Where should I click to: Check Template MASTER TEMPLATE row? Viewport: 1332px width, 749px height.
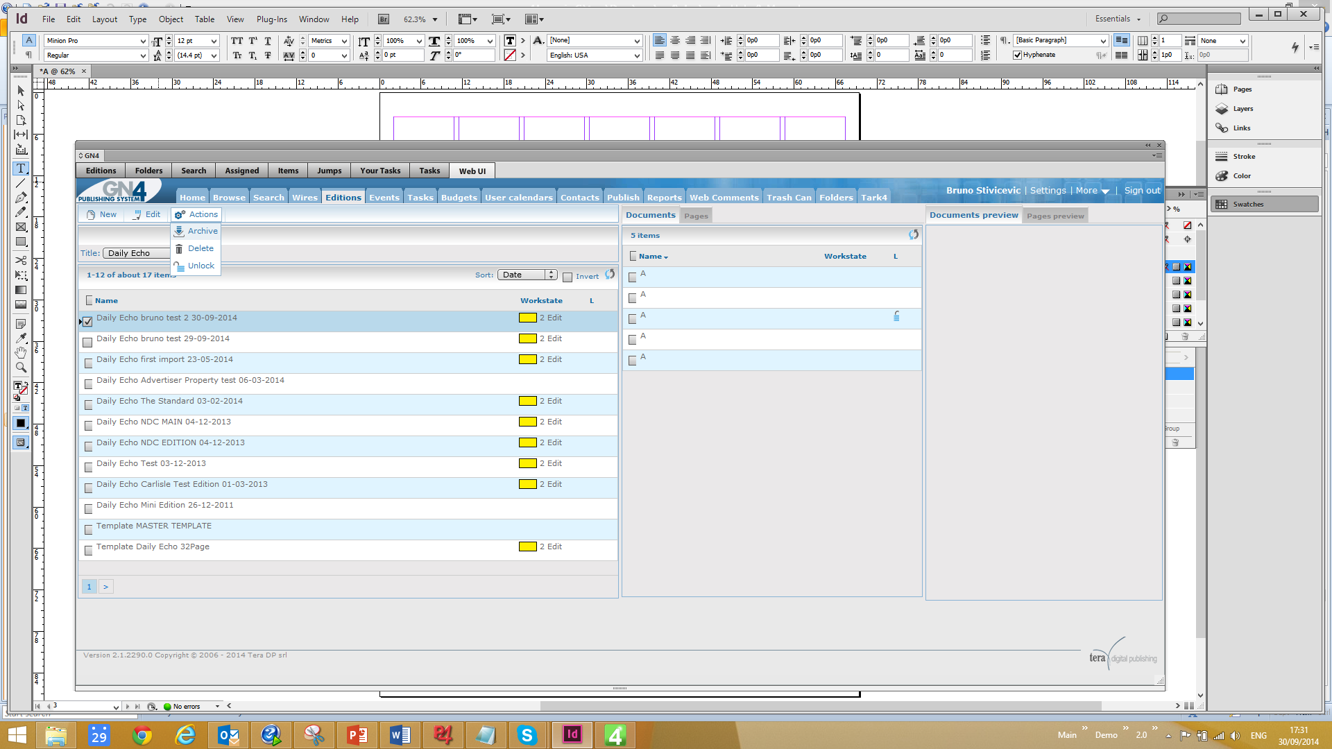click(x=88, y=530)
